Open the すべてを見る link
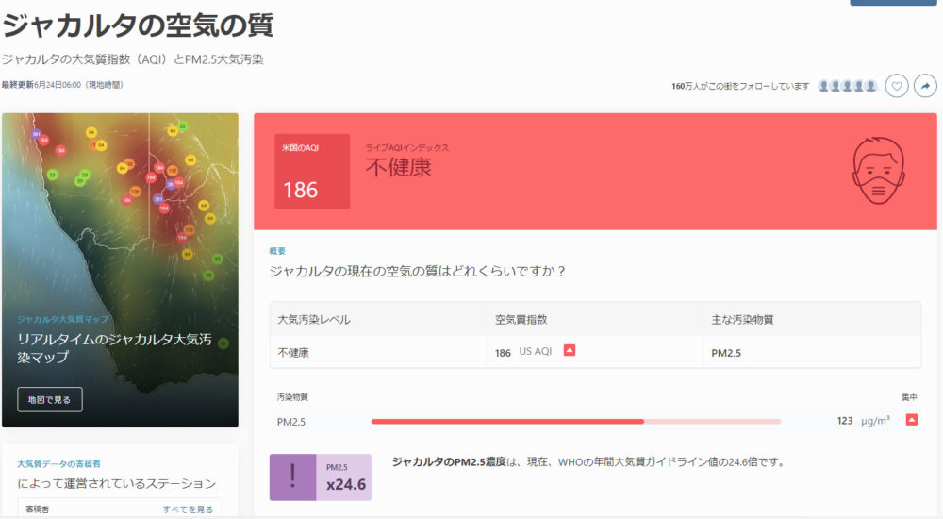This screenshot has height=519, width=943. coord(188,510)
